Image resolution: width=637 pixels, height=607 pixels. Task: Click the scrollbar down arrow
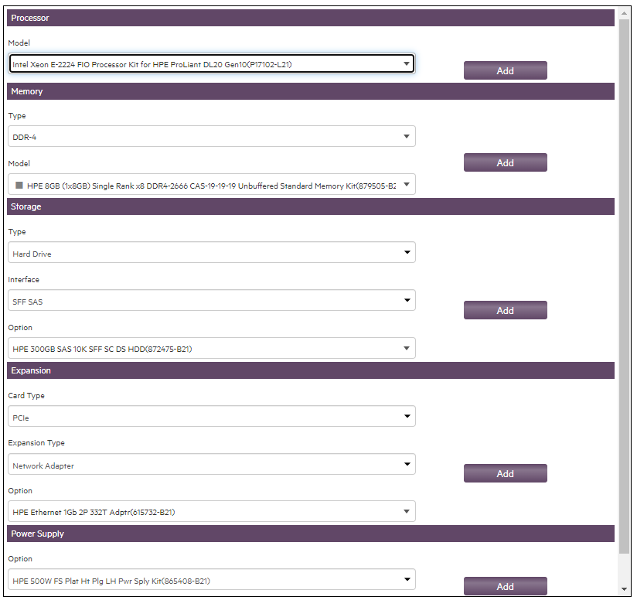(625, 589)
